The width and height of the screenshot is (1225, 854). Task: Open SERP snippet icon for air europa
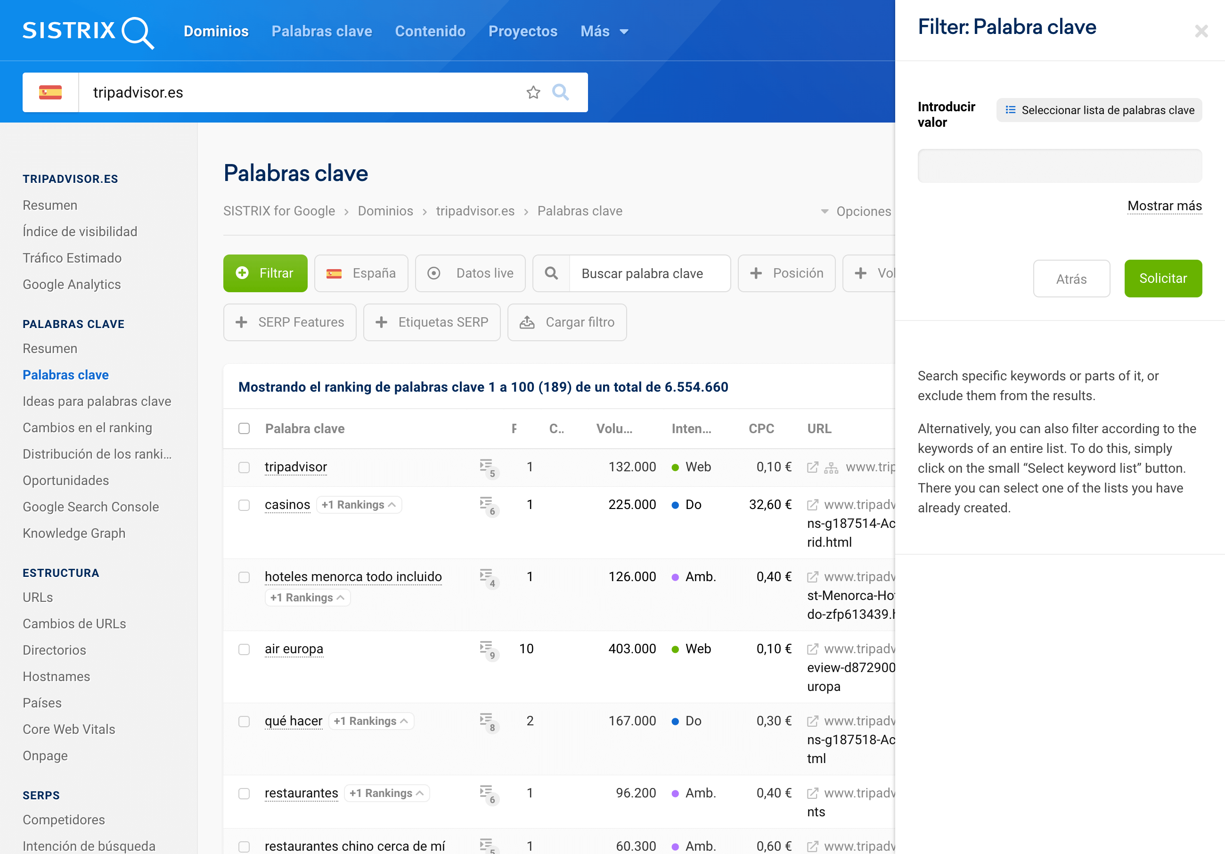tap(487, 649)
